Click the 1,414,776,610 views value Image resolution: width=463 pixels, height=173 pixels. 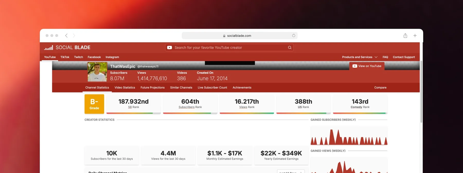point(152,78)
